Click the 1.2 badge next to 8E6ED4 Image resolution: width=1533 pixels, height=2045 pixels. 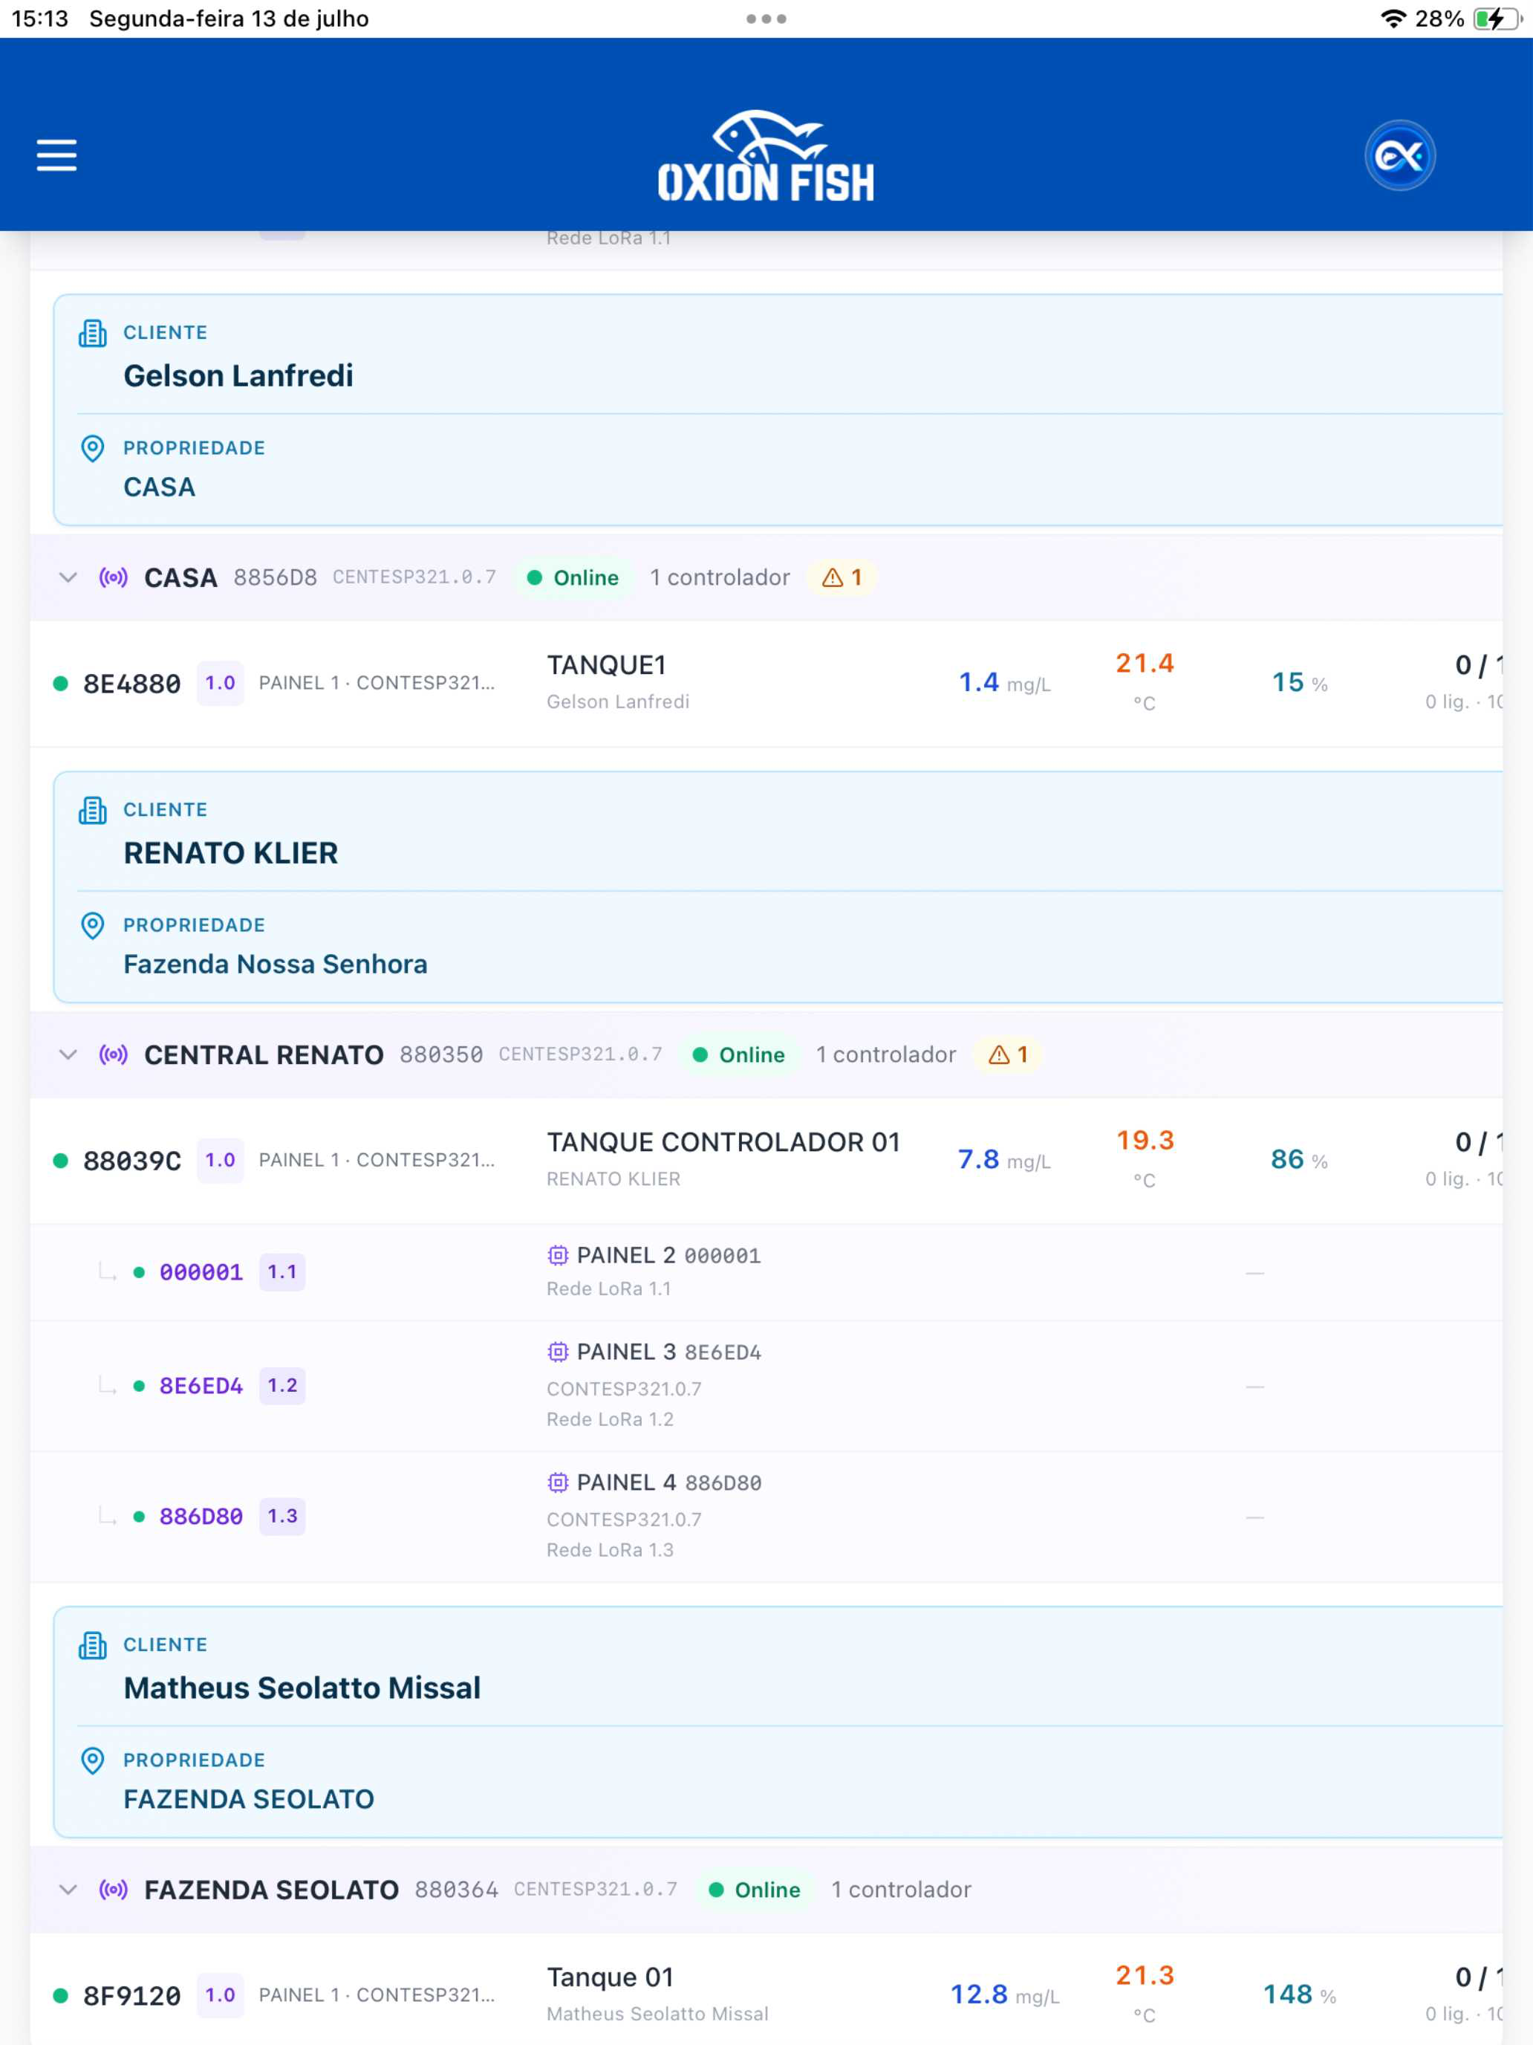[281, 1386]
